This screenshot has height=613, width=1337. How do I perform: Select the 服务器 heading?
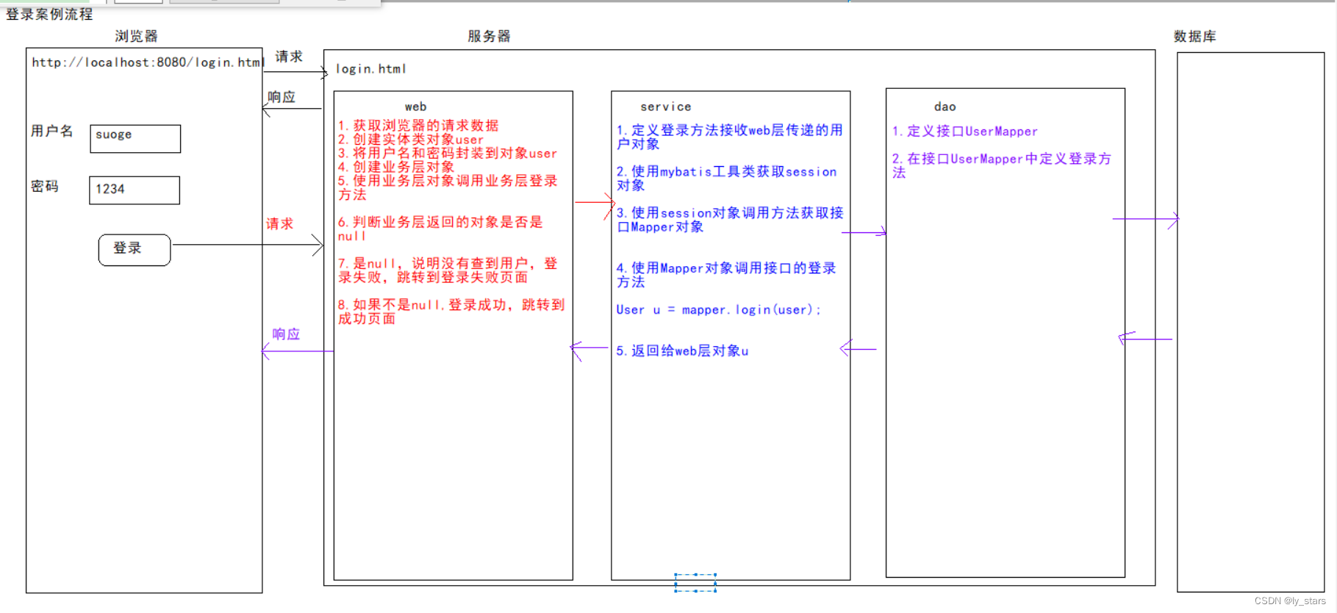pos(489,36)
